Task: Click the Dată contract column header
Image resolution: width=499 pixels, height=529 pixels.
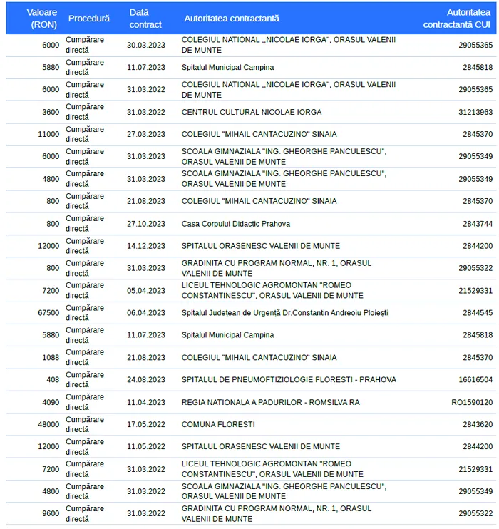Action: (145, 19)
